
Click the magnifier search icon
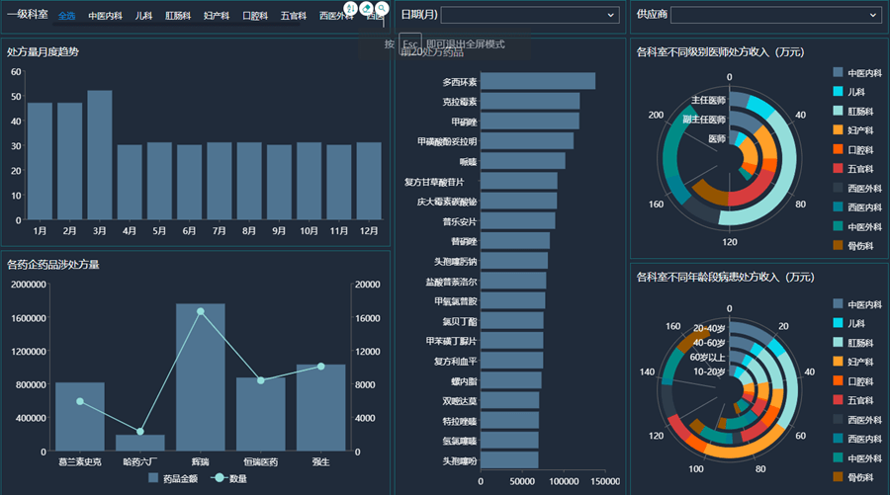[x=382, y=8]
